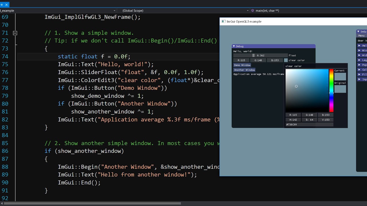Screen dimensions: 367x206
Task: Open the project dropdown ending in _example
Action: click(58, 11)
